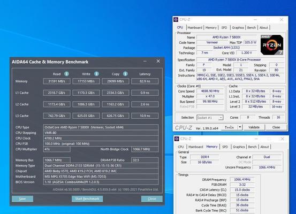Click DRAM Frequency value 1066.4 MHz

(242, 179)
